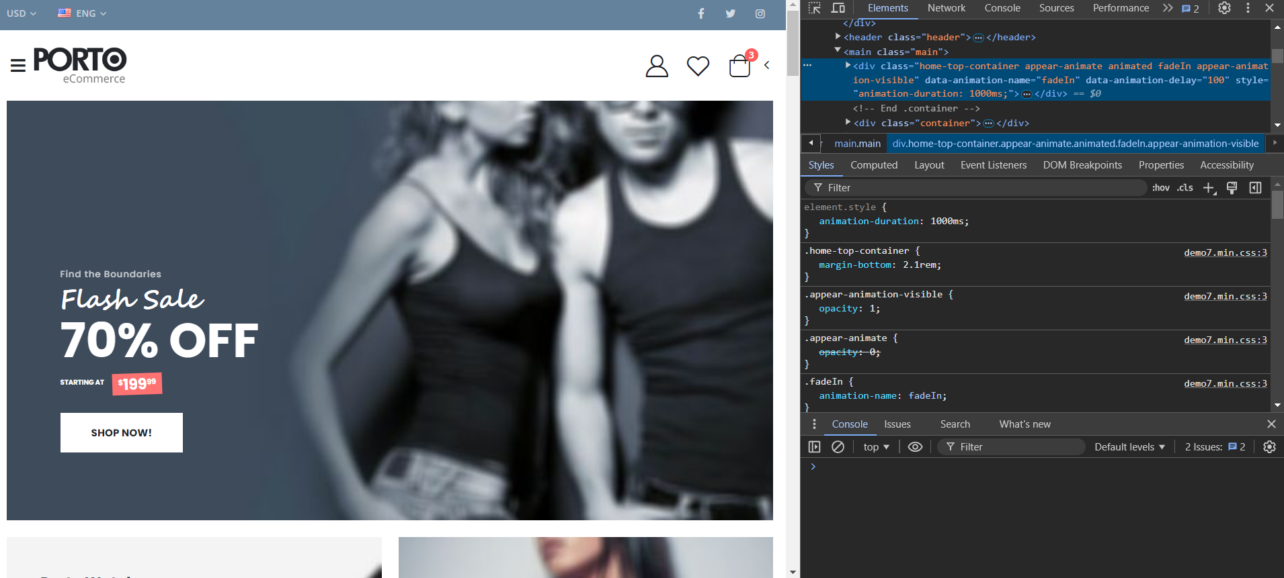Switch drawer to What's new tab
Viewport: 1284px width, 578px height.
tap(1025, 424)
